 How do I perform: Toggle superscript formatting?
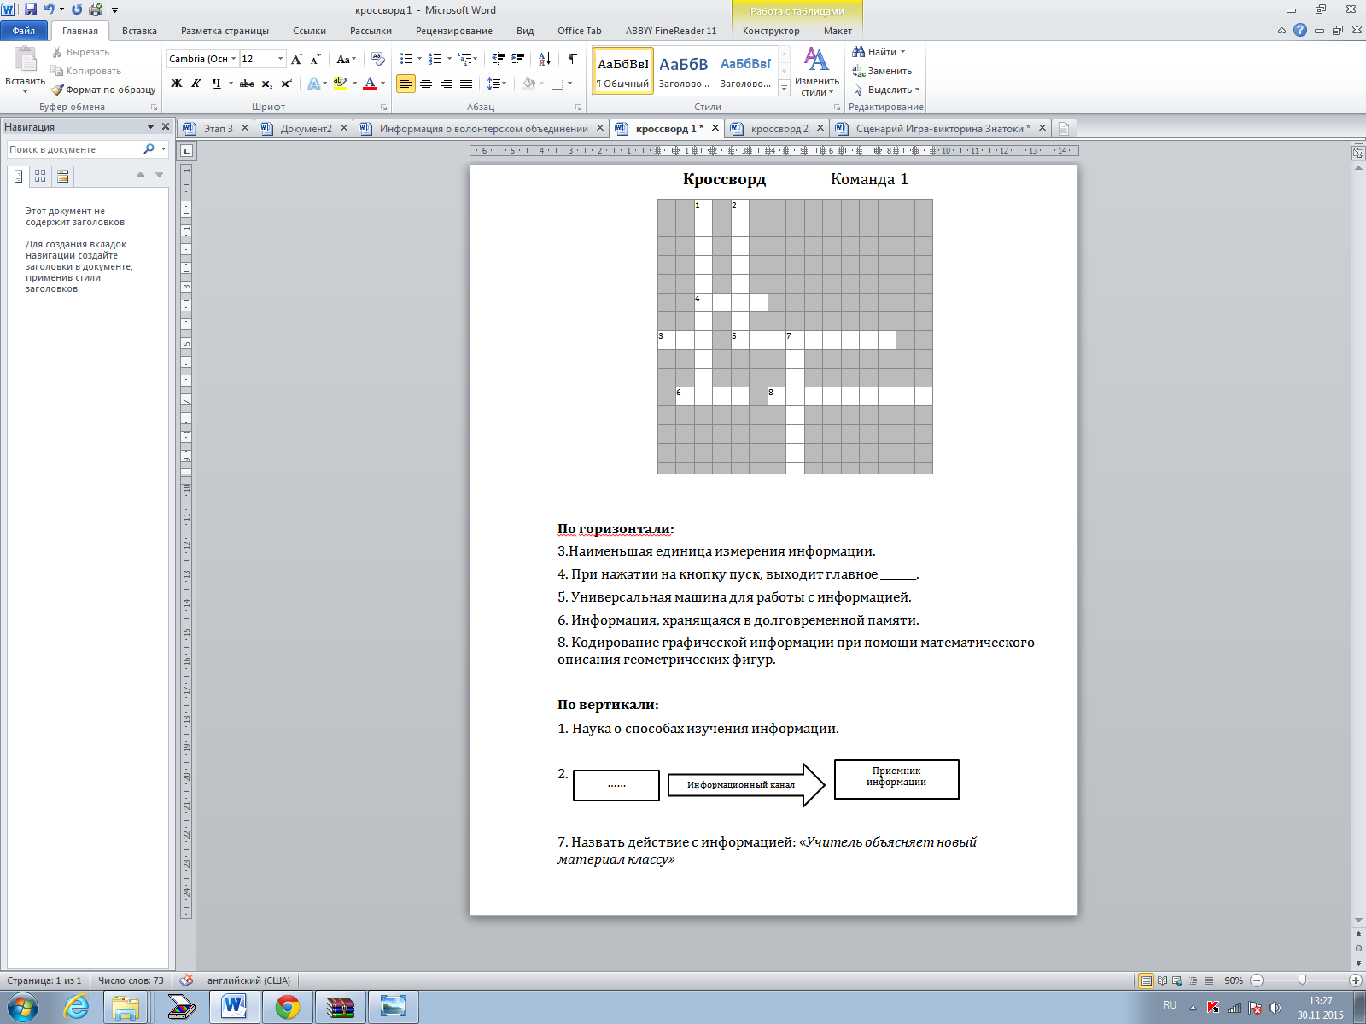point(287,84)
